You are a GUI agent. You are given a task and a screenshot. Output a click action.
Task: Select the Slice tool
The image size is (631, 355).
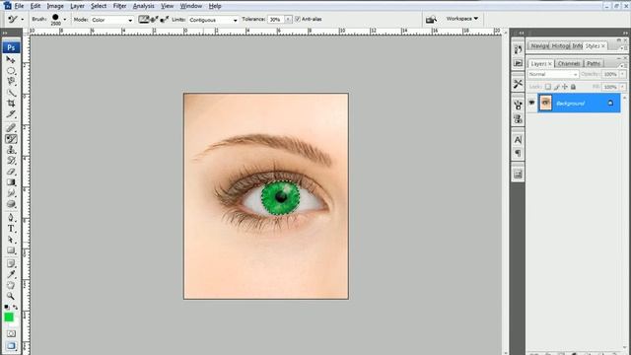point(11,114)
